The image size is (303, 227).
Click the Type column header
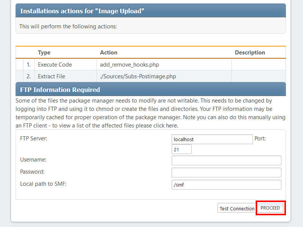click(x=44, y=53)
